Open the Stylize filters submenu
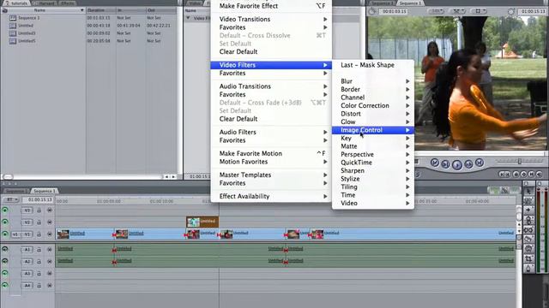 pyautogui.click(x=373, y=179)
